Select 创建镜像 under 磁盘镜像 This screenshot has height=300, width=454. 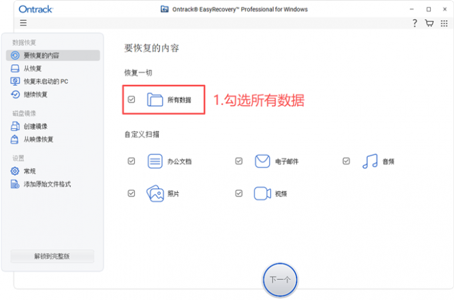click(35, 126)
